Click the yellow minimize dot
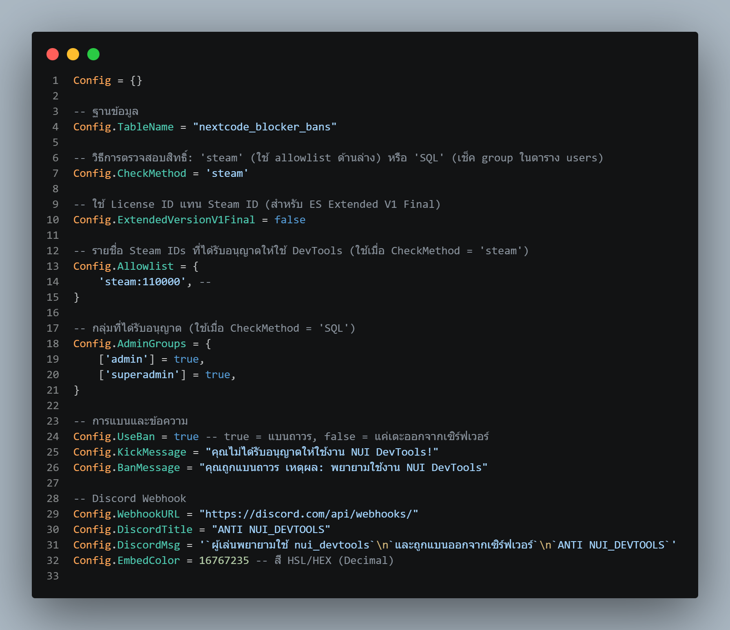The width and height of the screenshot is (730, 630). (x=73, y=54)
